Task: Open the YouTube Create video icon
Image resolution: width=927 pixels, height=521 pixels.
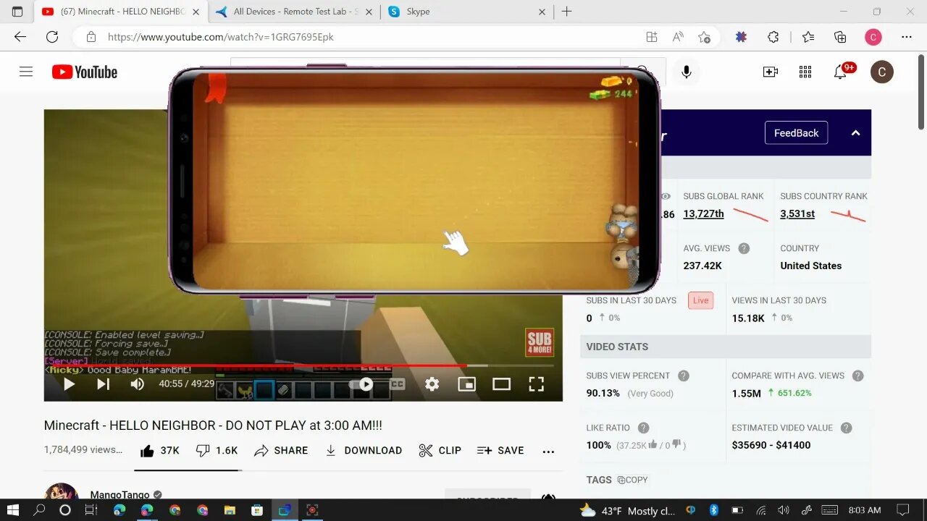Action: pos(771,72)
